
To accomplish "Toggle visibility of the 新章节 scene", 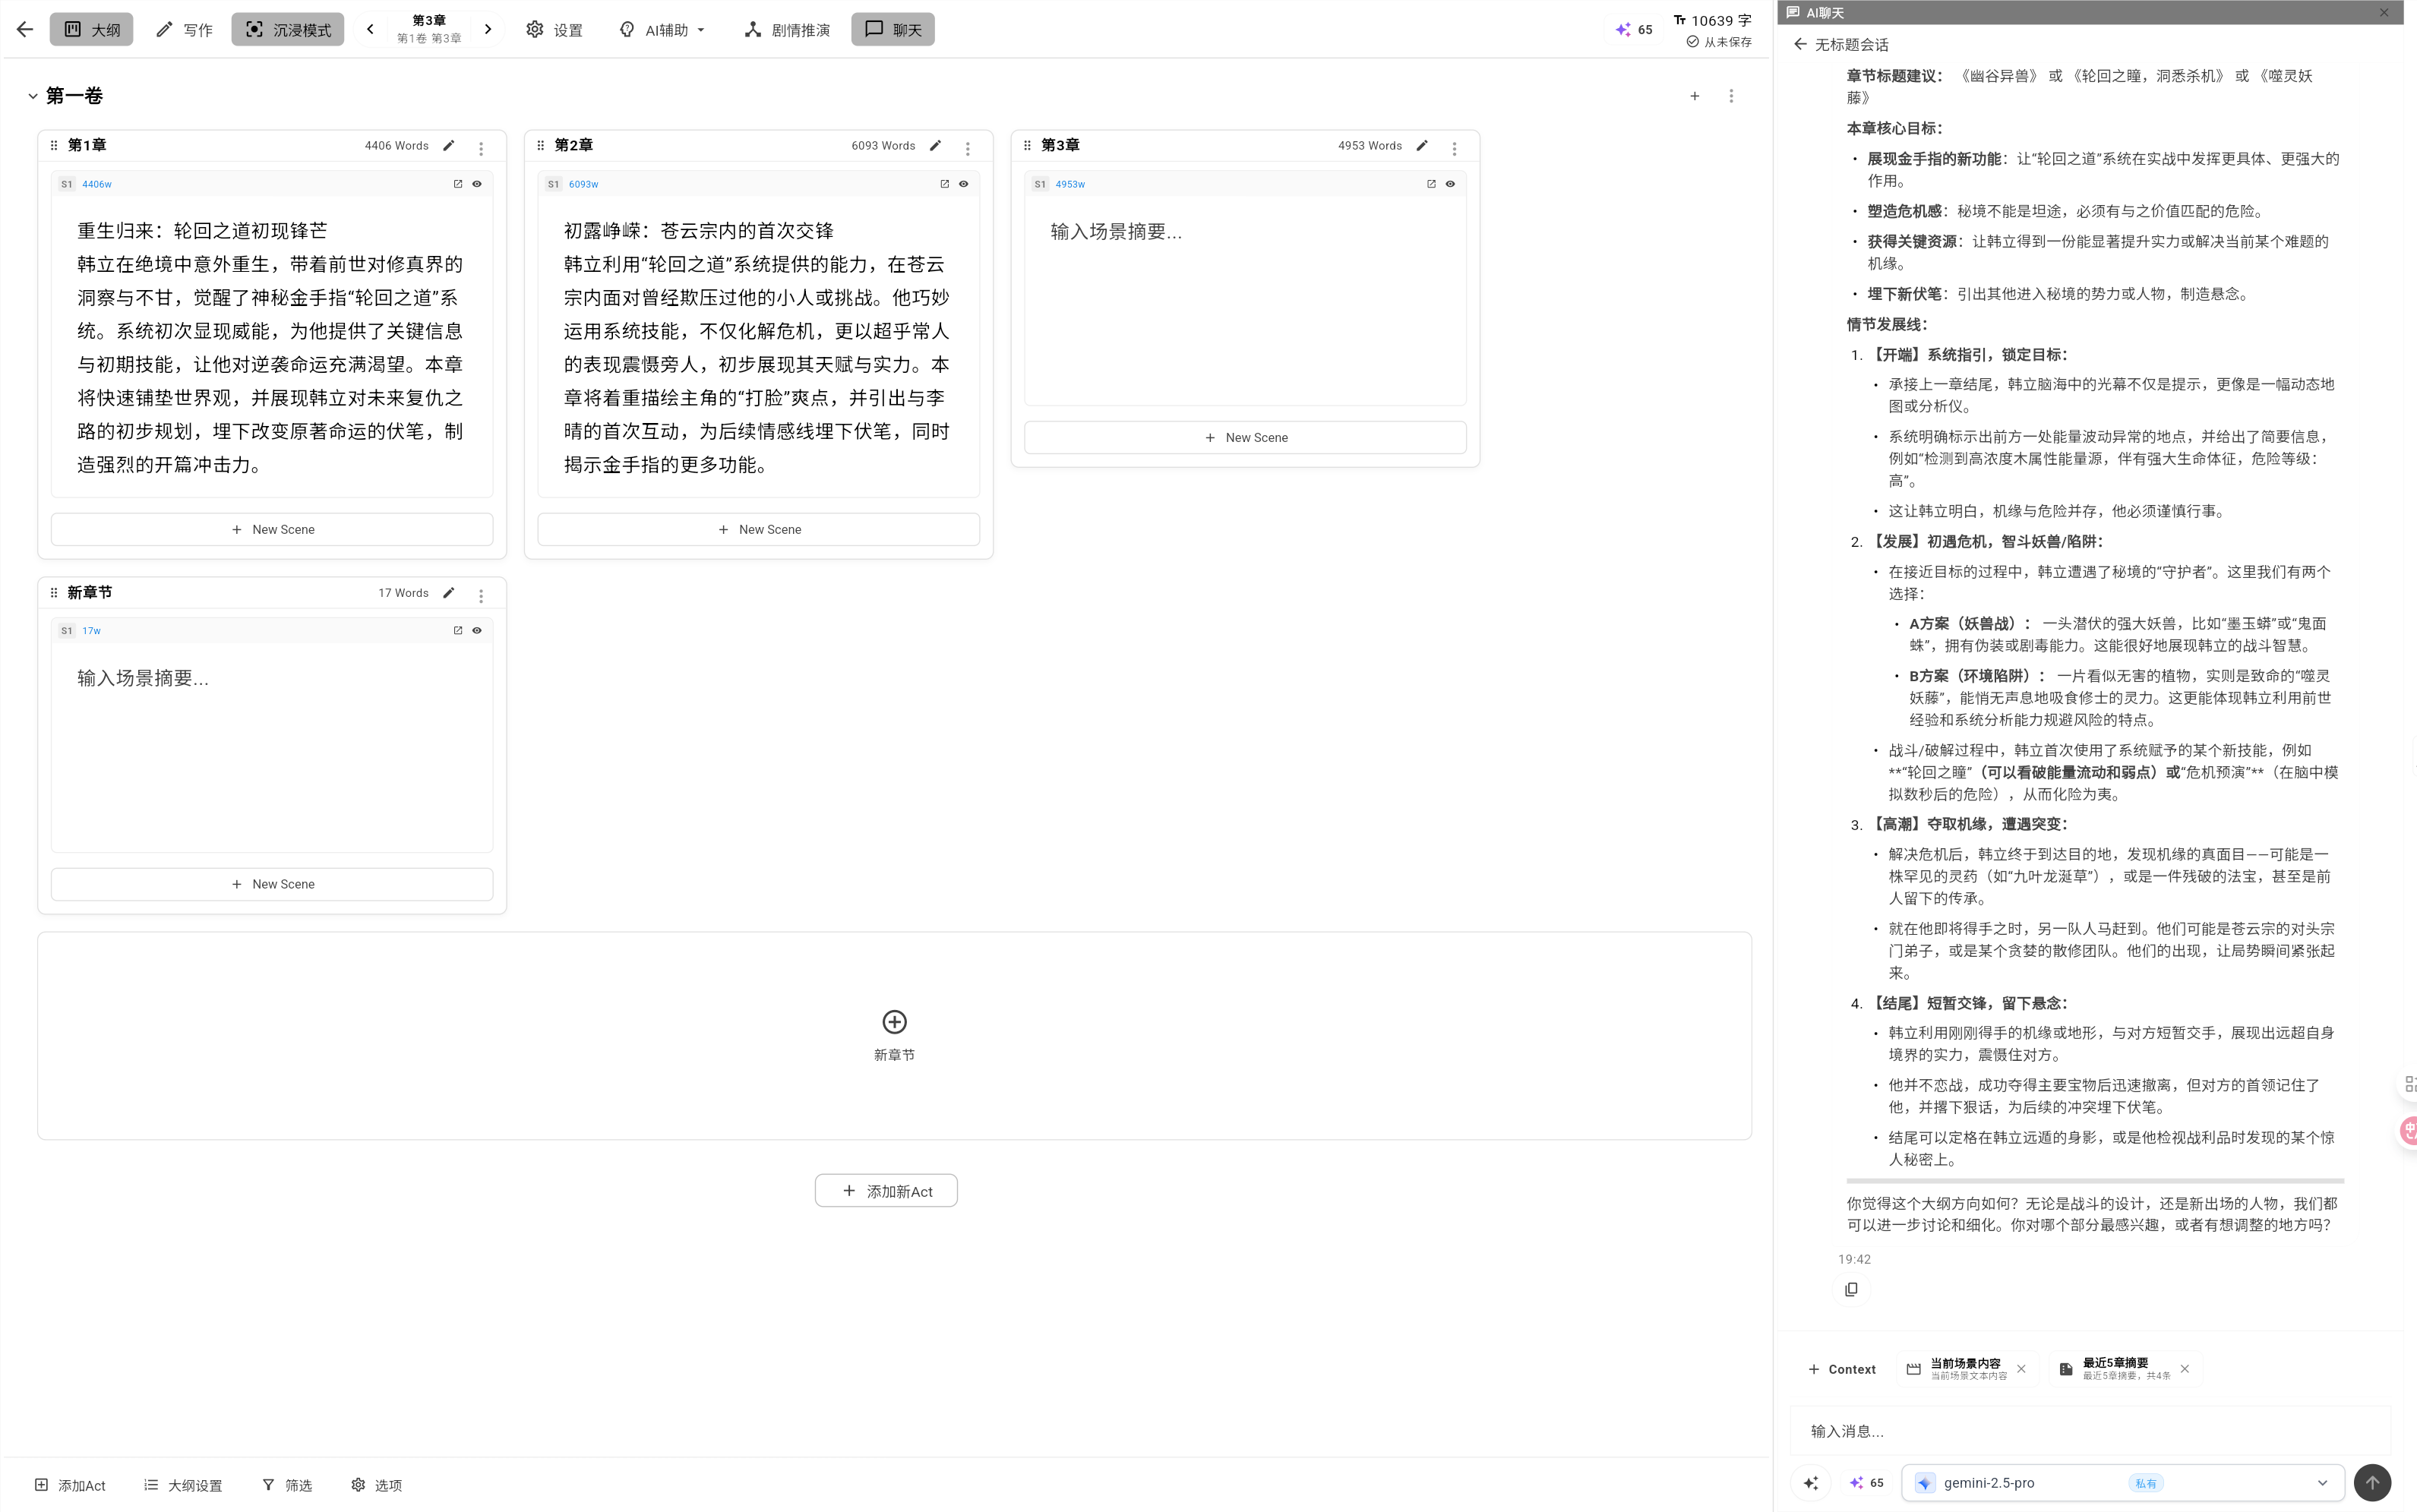I will (x=477, y=631).
